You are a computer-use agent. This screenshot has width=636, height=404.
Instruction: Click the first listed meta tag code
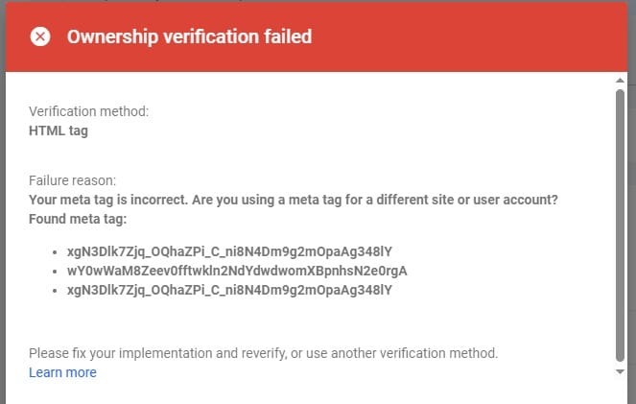[x=229, y=251]
